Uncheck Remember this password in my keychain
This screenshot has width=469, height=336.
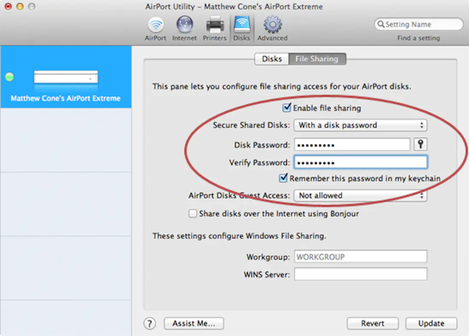(283, 178)
